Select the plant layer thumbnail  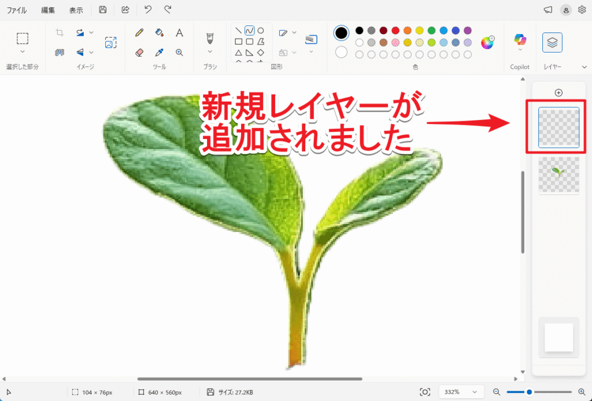click(x=558, y=175)
